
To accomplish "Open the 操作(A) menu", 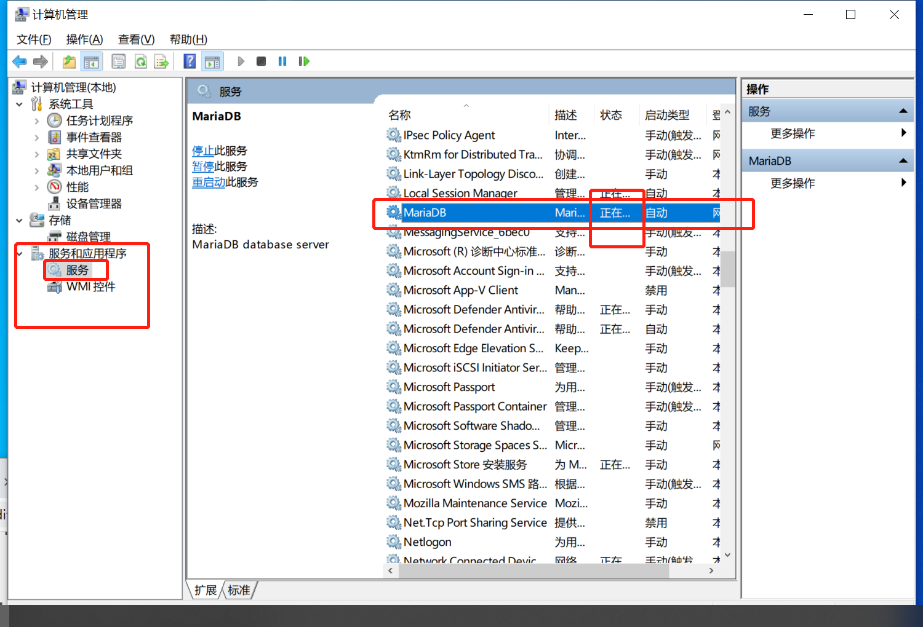I will click(x=84, y=39).
